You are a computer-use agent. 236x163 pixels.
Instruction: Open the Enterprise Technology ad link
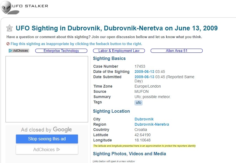pyautogui.click(x=61, y=51)
